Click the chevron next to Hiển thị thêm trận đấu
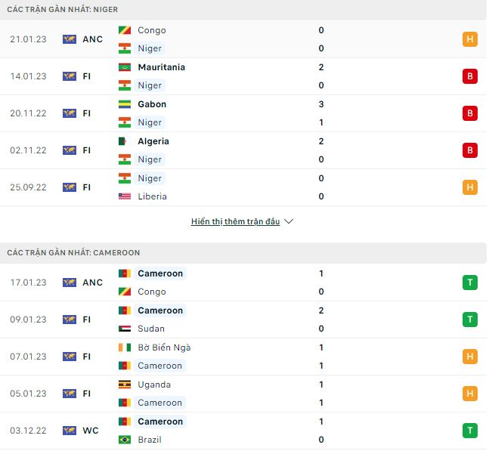The width and height of the screenshot is (489, 451). click(289, 221)
